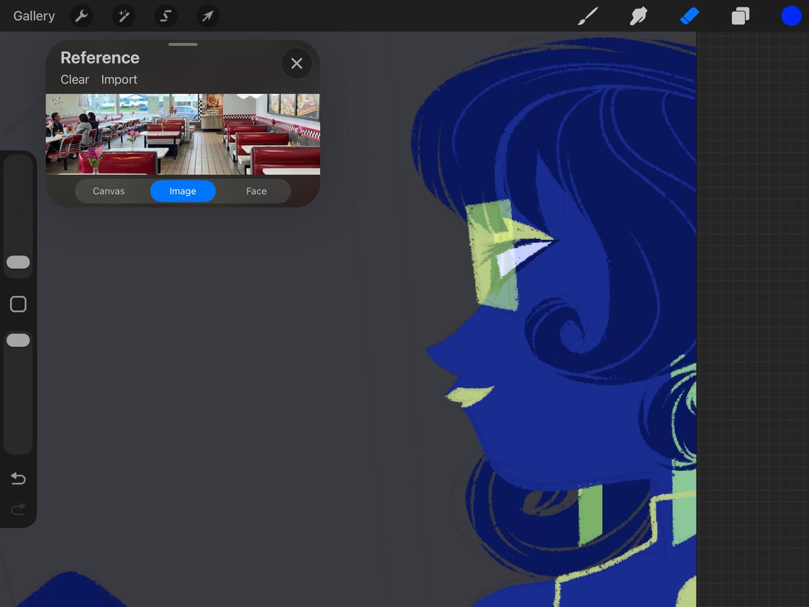Open the Adjustments magic wand menu
The image size is (809, 607).
click(123, 16)
